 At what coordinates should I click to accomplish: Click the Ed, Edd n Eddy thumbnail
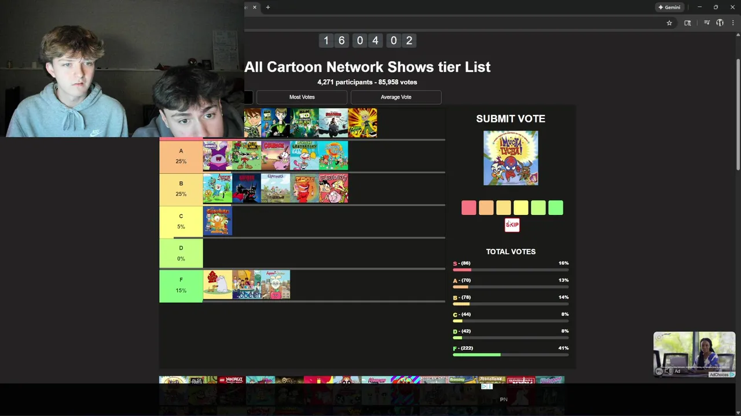coord(333,188)
